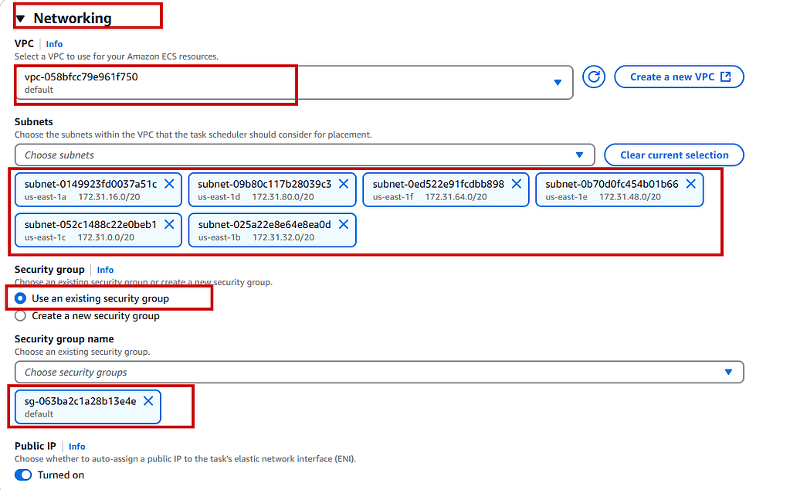Image resolution: width=790 pixels, height=490 pixels.
Task: Collapse the Networking section
Action: pos(20,19)
